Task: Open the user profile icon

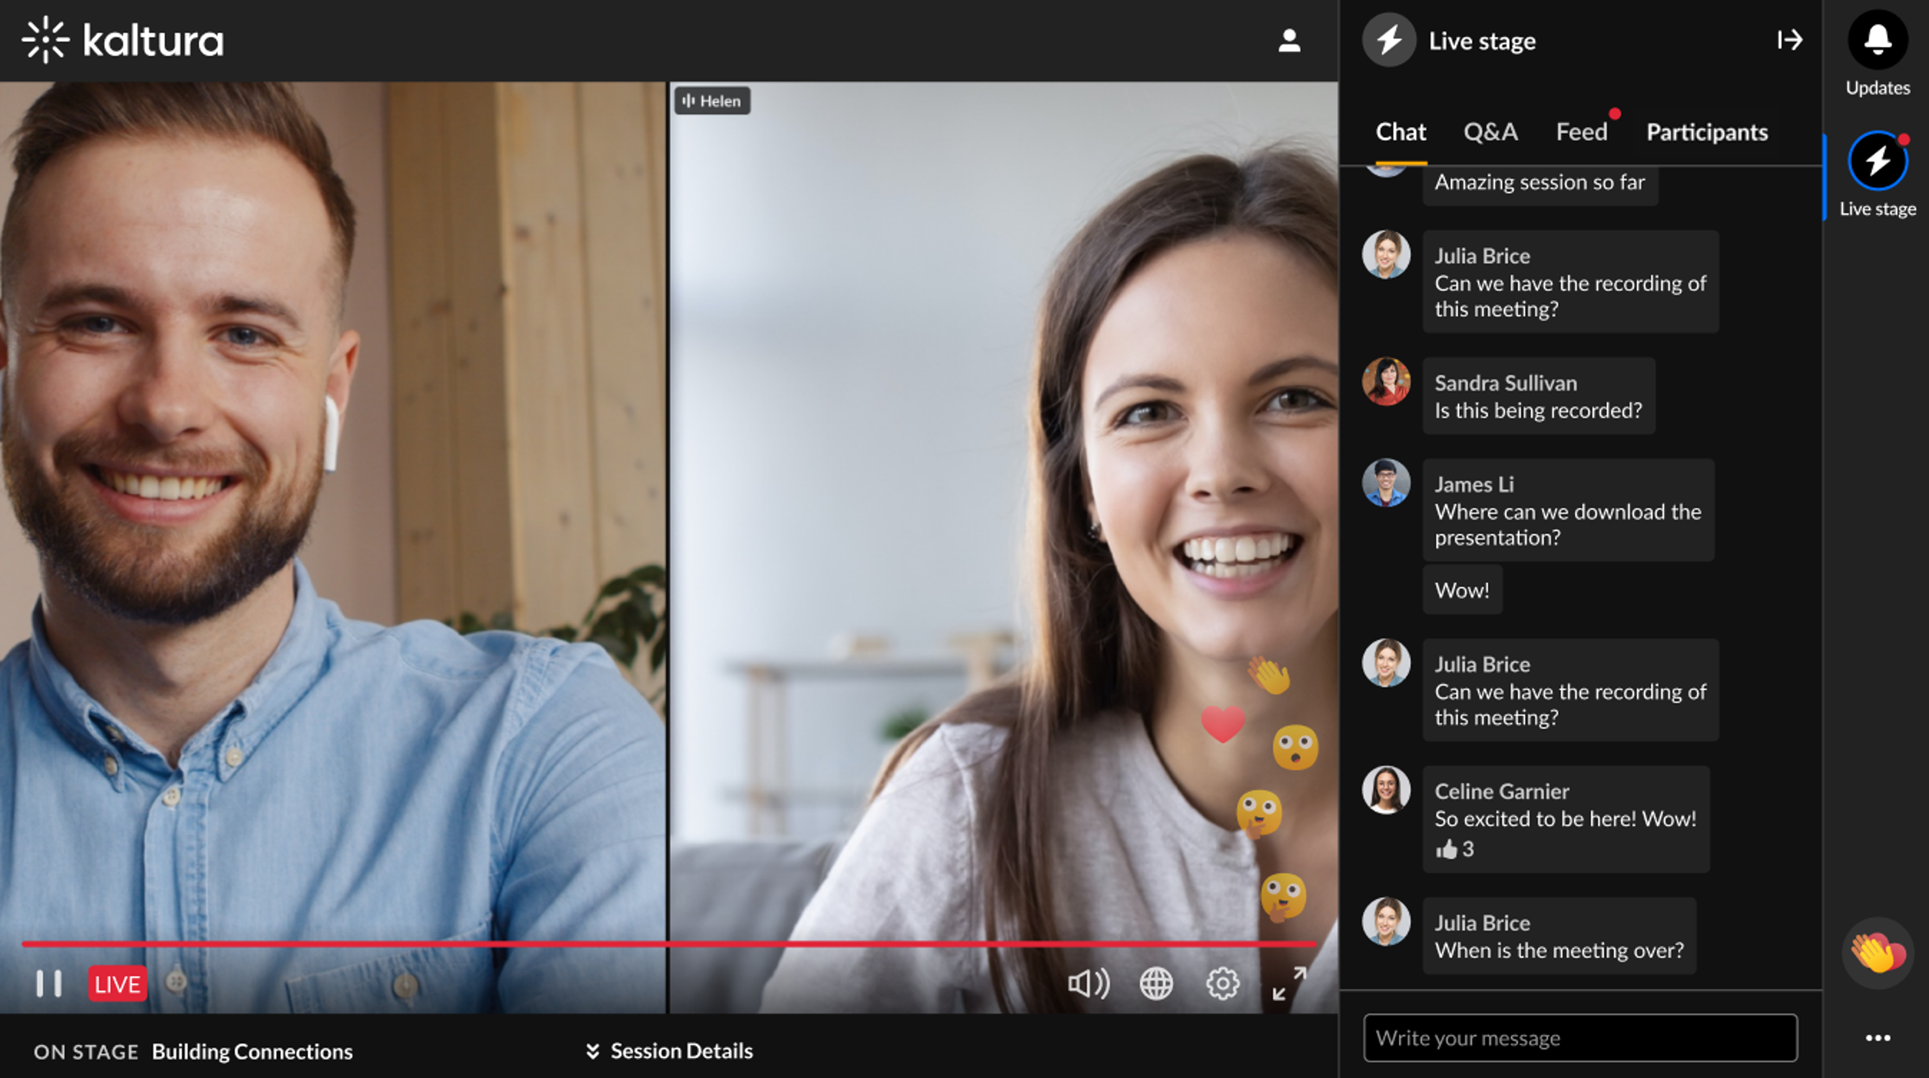Action: 1289,40
